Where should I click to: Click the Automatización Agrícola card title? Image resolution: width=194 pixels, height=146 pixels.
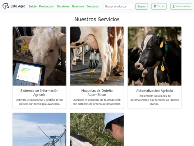point(154,90)
